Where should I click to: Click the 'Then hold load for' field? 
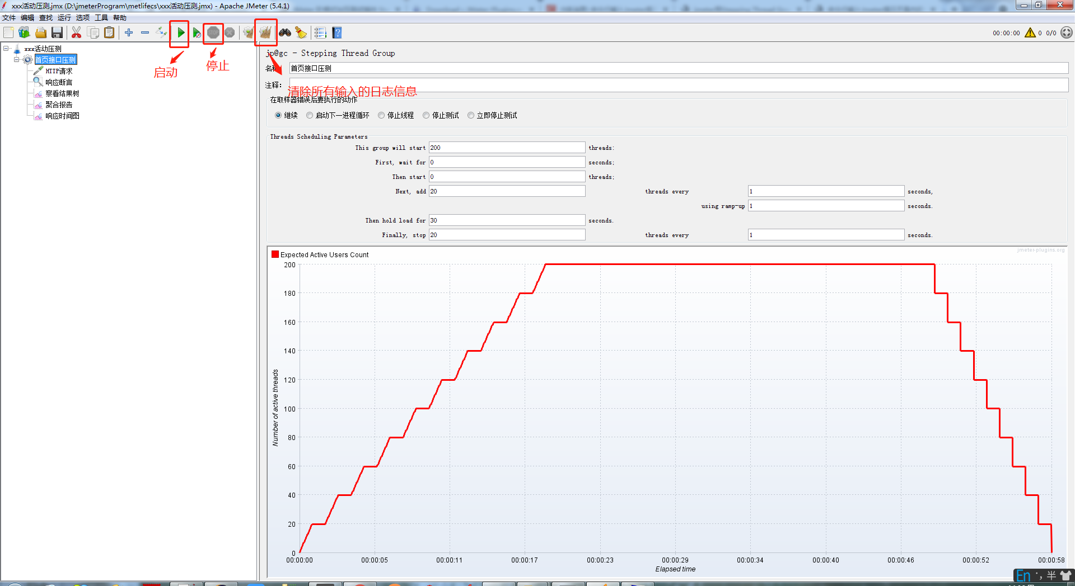(507, 220)
